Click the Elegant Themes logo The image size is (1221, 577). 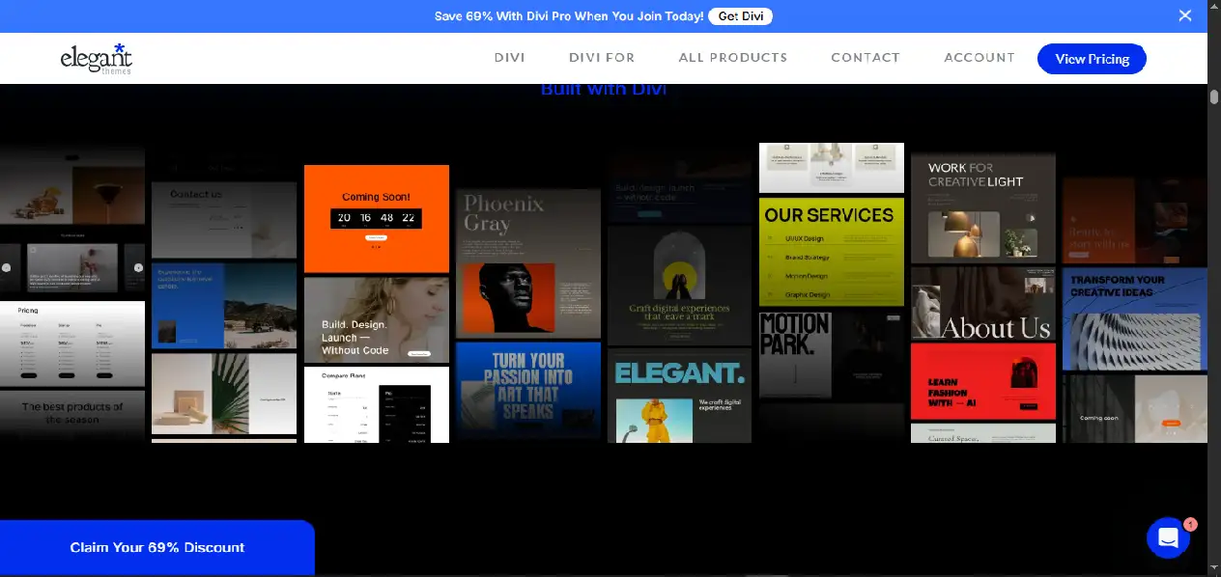(96, 59)
